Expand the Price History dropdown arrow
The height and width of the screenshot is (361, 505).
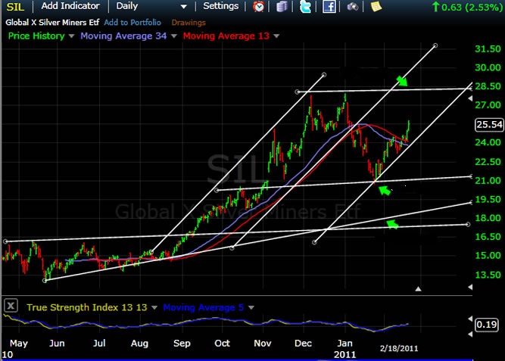pyautogui.click(x=71, y=36)
